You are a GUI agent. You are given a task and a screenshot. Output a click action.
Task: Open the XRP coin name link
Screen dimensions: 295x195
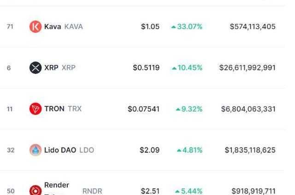click(51, 68)
